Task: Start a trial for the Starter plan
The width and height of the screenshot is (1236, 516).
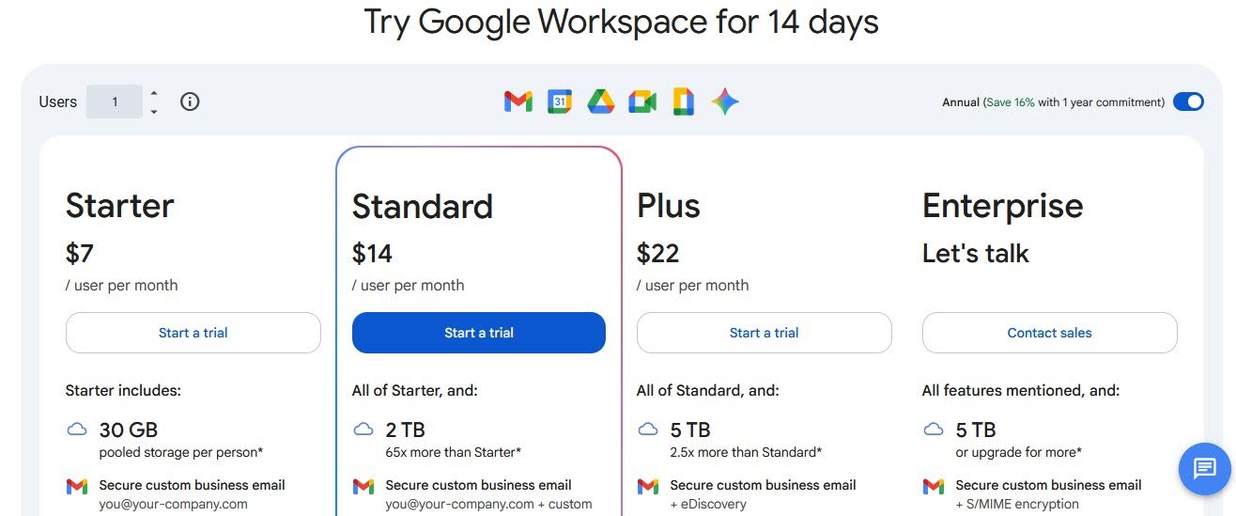Action: point(193,333)
